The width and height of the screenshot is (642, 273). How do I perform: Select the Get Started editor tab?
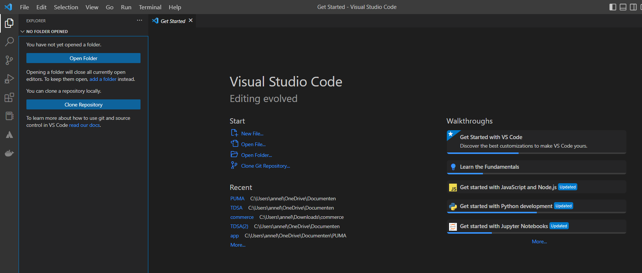tap(173, 21)
